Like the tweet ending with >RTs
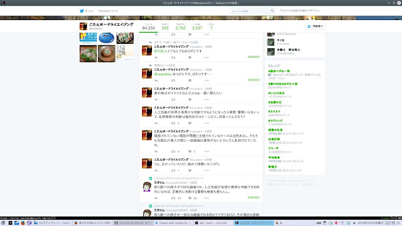The image size is (402, 226). (x=190, y=170)
